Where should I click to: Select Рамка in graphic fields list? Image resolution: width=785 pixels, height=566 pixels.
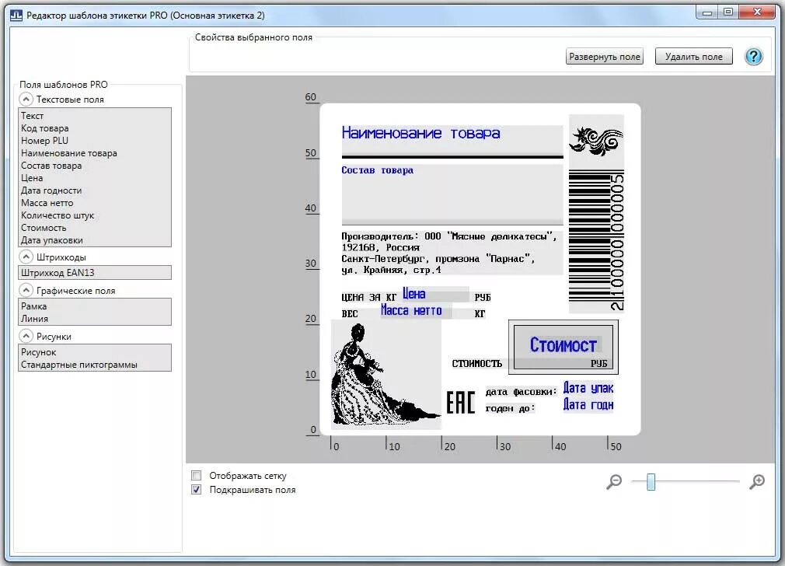pos(95,306)
